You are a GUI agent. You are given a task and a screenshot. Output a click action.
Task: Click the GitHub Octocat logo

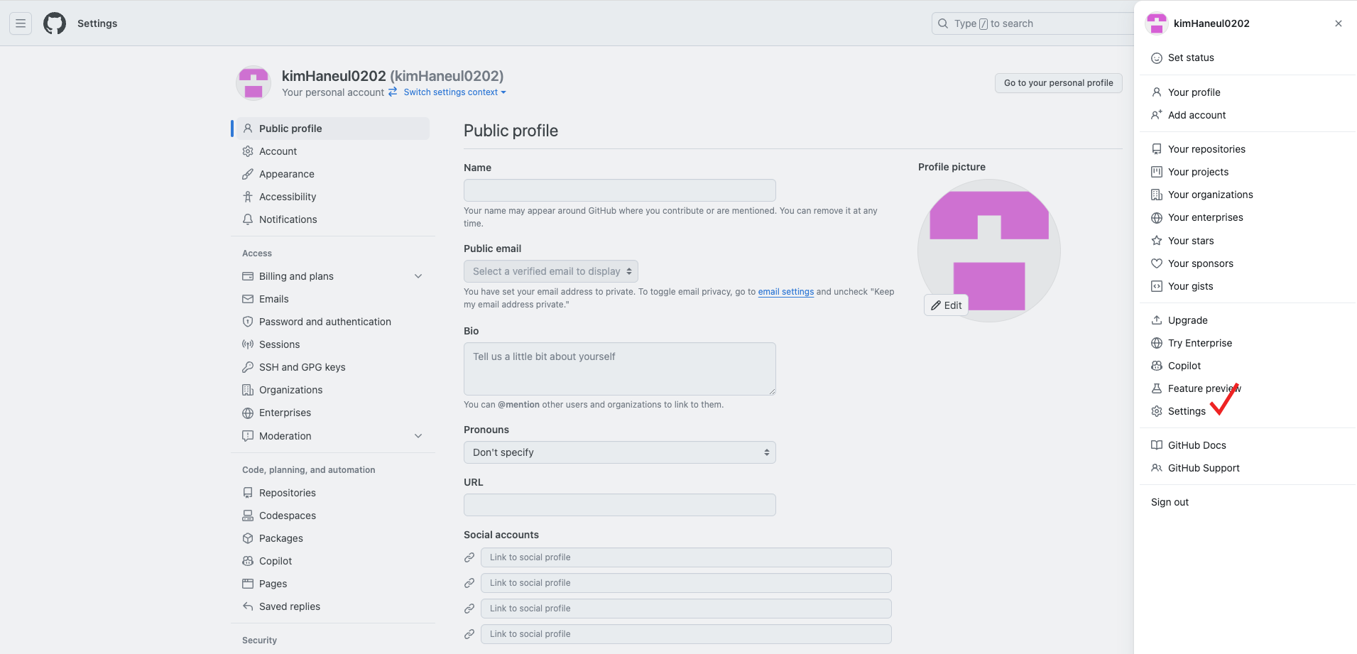[55, 23]
